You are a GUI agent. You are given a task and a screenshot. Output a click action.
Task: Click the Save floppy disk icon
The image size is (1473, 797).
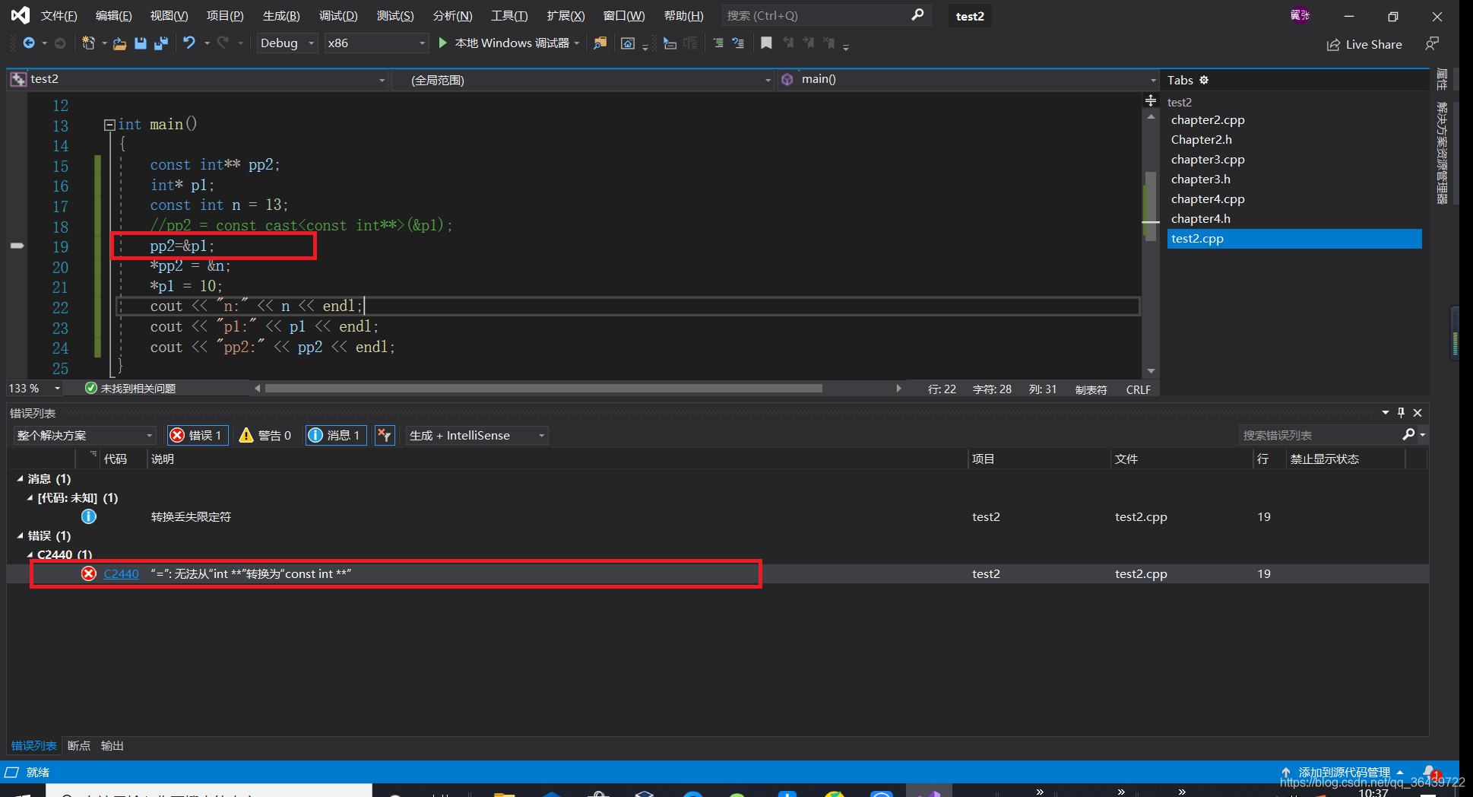pyautogui.click(x=140, y=43)
